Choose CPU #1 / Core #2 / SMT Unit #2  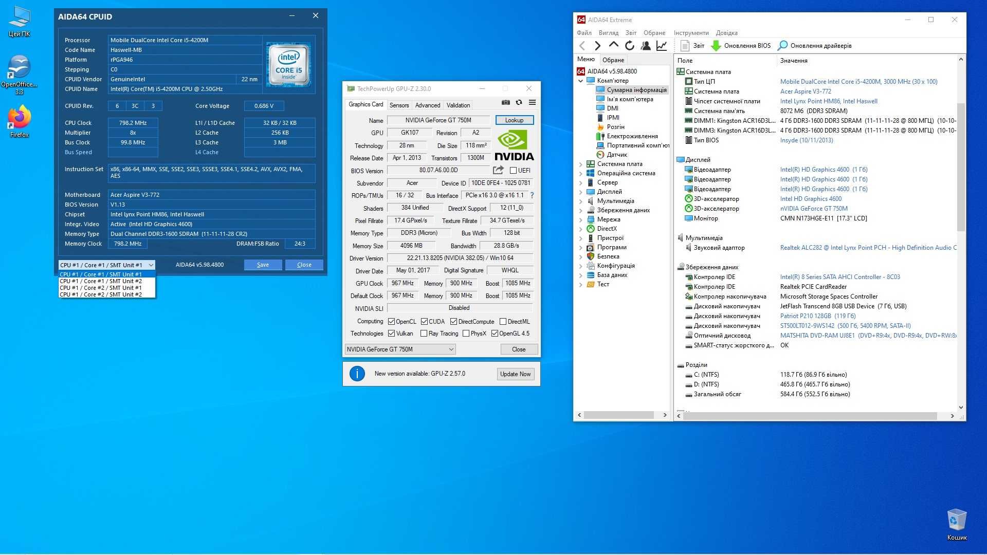click(106, 294)
